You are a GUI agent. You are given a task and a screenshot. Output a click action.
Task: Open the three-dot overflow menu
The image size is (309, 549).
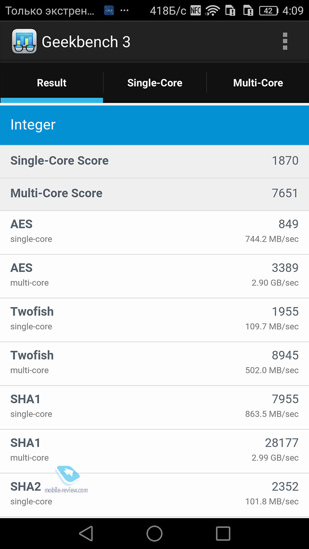point(285,42)
